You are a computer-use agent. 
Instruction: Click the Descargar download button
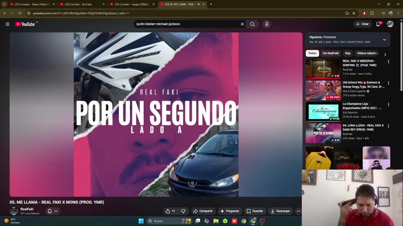point(280,211)
